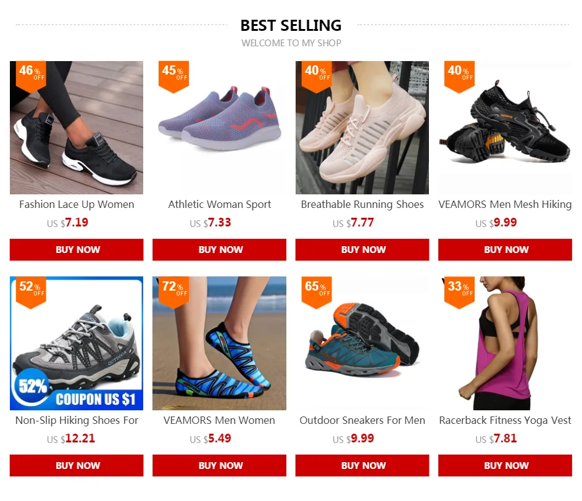
Task: Click the 72% off badge on water shoes
Action: coord(173,292)
